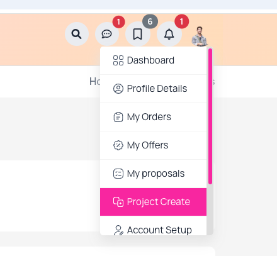
Task: Open the My Offers menu label
Action: 147,145
